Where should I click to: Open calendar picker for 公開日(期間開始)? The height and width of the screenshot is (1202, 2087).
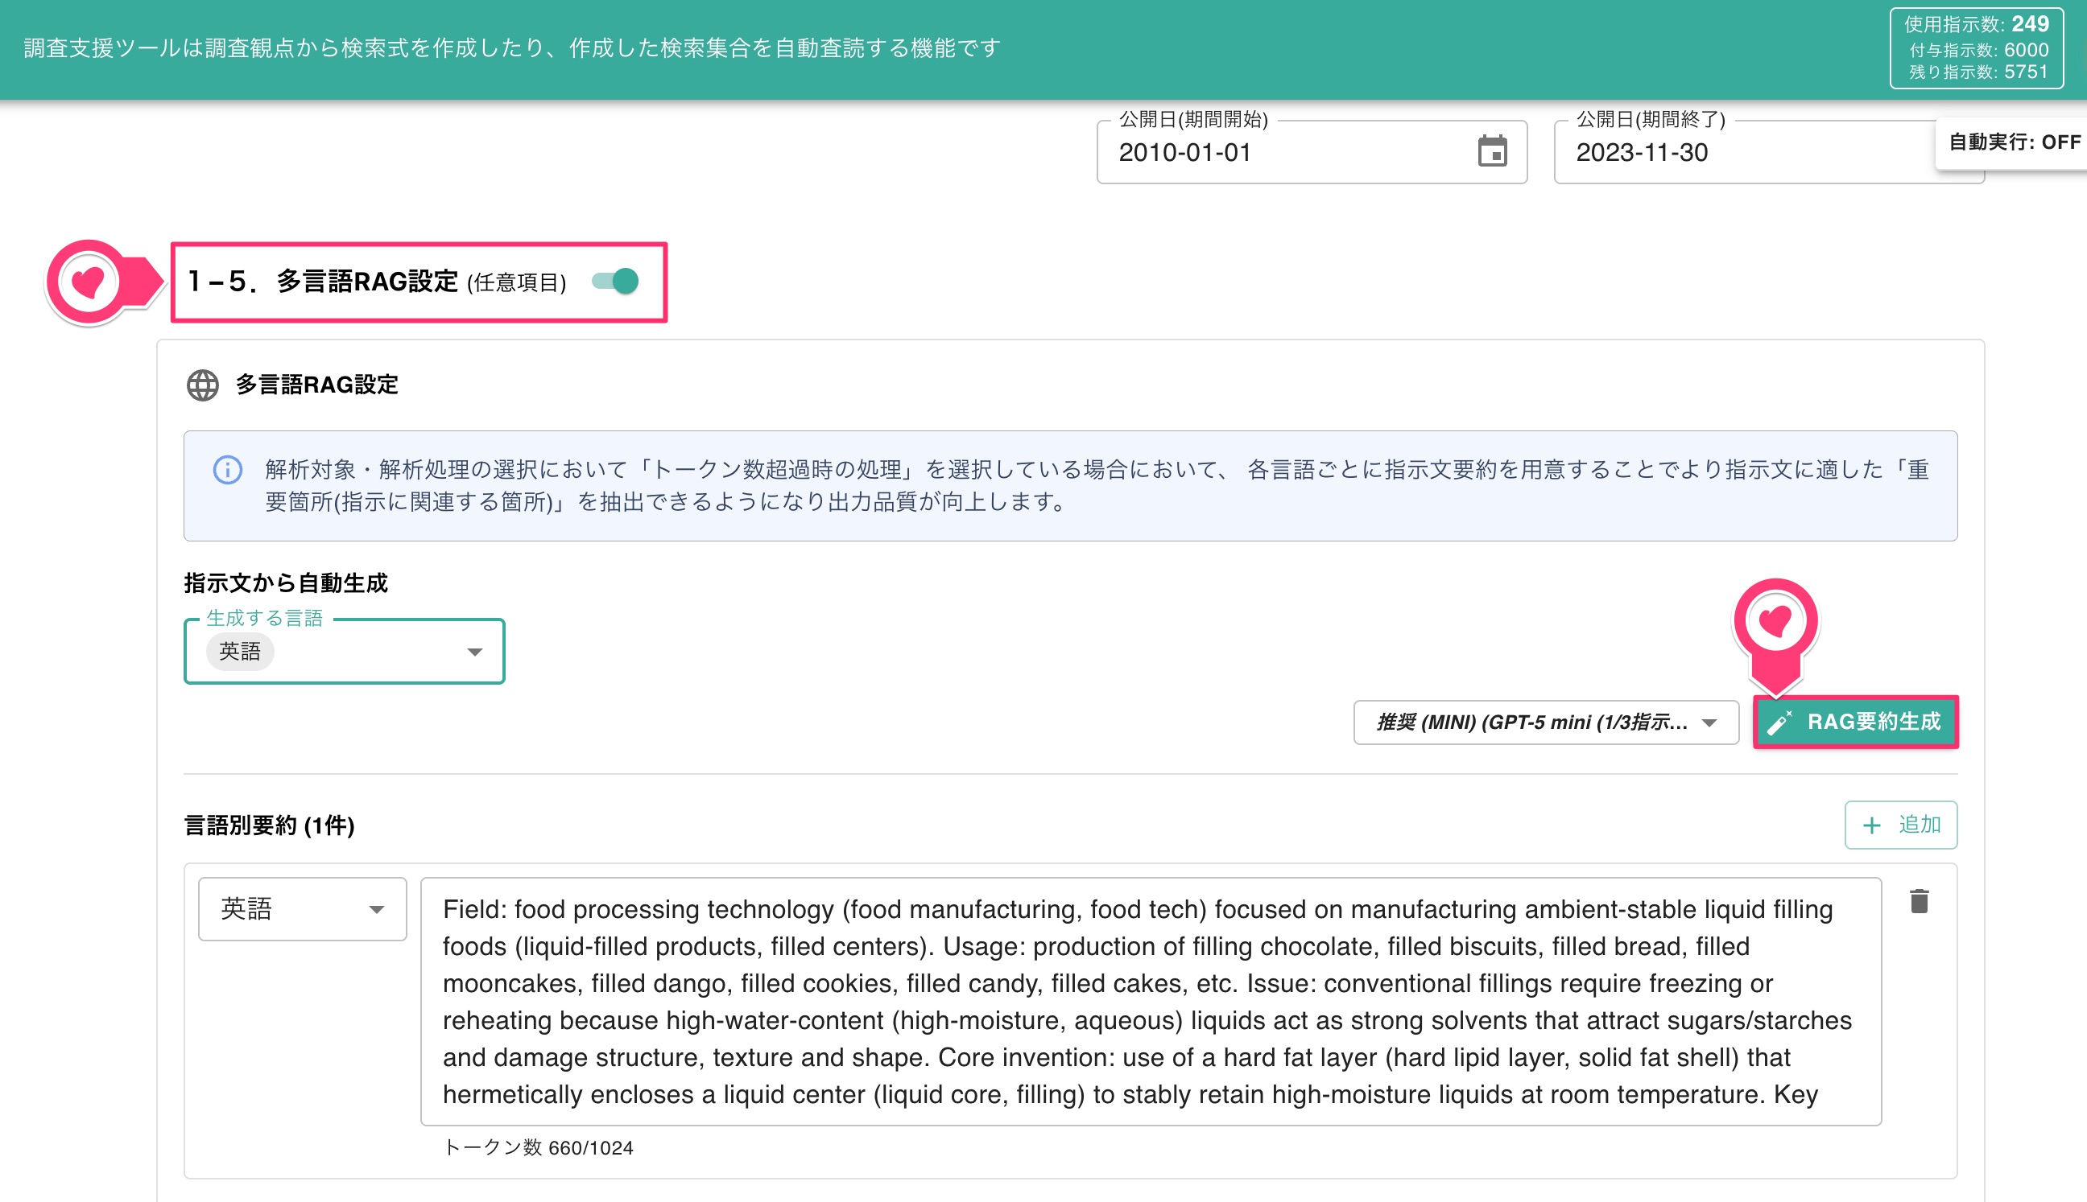(x=1492, y=152)
